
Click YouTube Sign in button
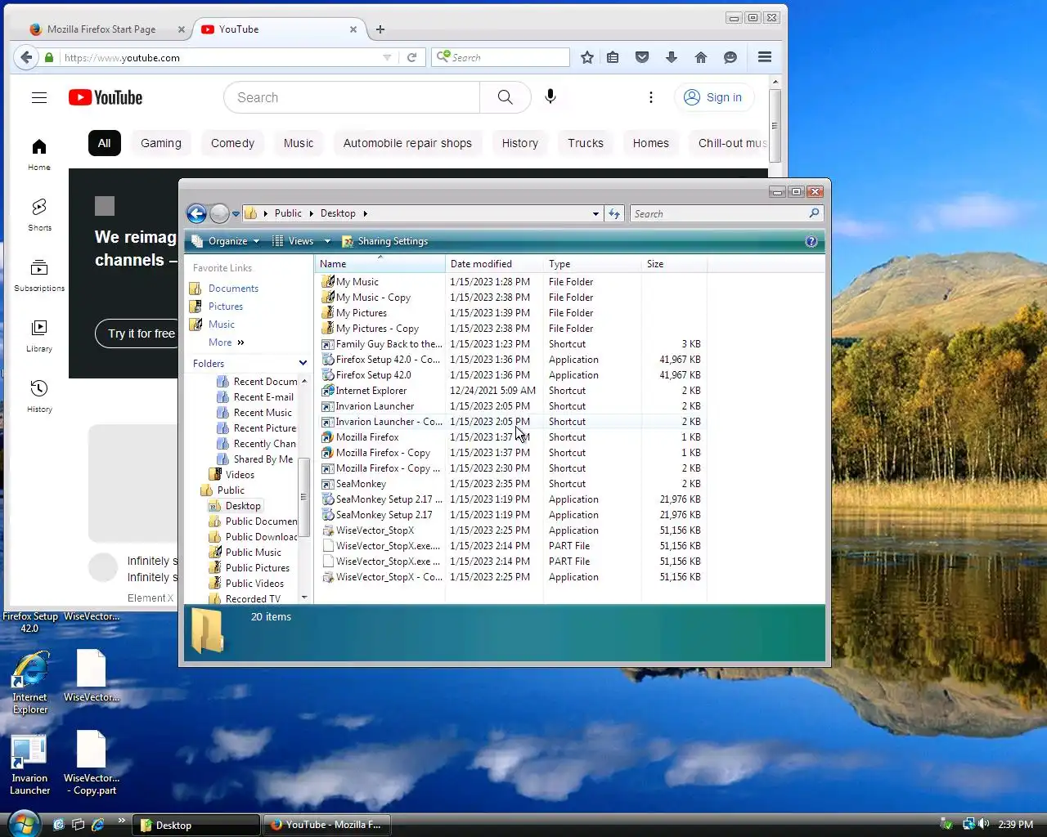pos(714,97)
